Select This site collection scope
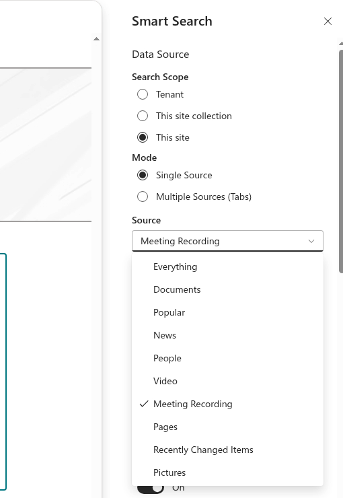The width and height of the screenshot is (343, 498). pyautogui.click(x=143, y=116)
